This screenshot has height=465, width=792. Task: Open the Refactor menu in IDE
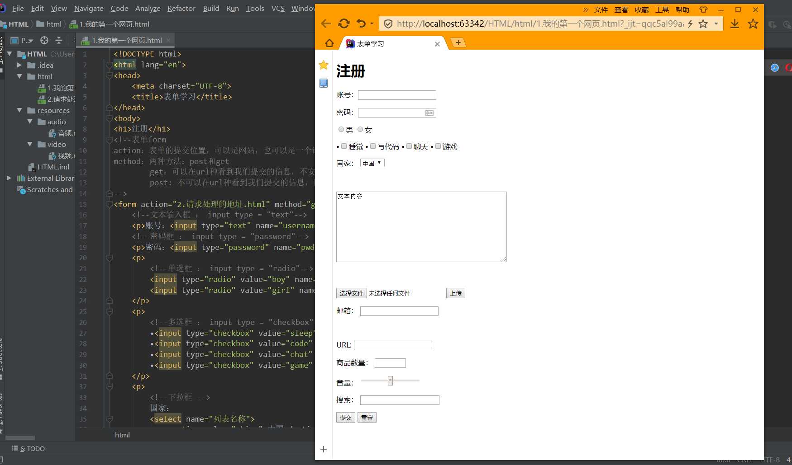click(x=181, y=8)
